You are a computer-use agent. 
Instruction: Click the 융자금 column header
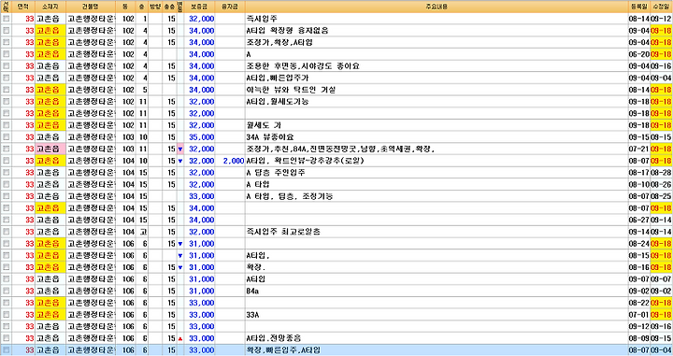pos(230,7)
